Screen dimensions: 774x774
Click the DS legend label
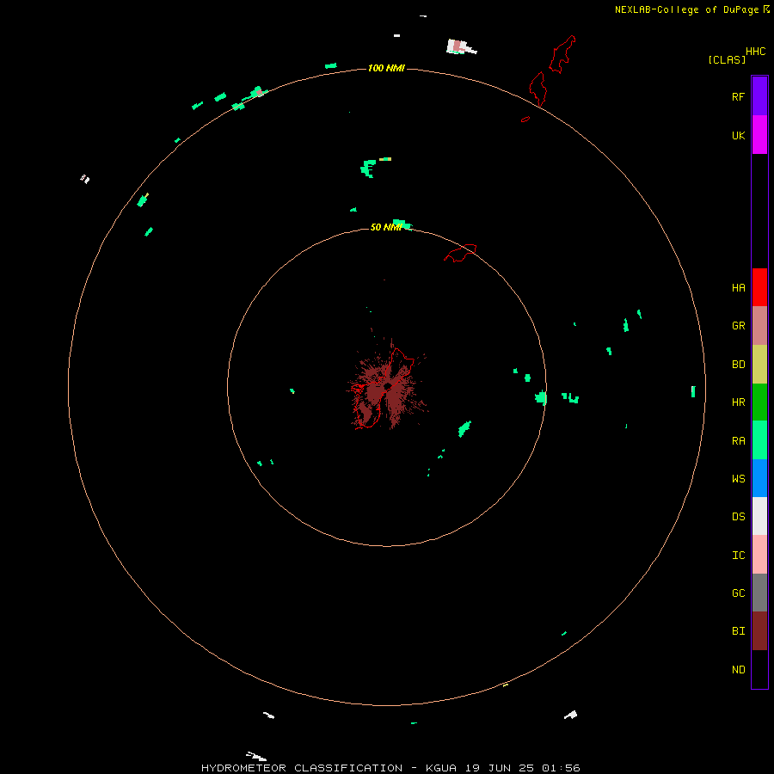click(738, 517)
